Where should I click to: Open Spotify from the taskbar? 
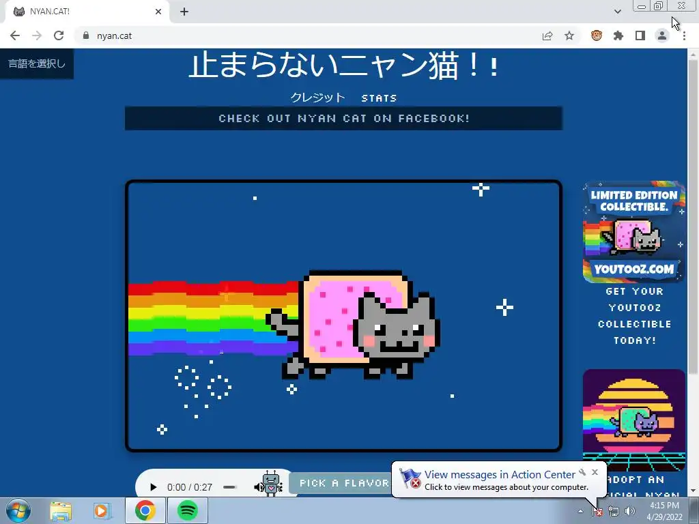pos(188,510)
